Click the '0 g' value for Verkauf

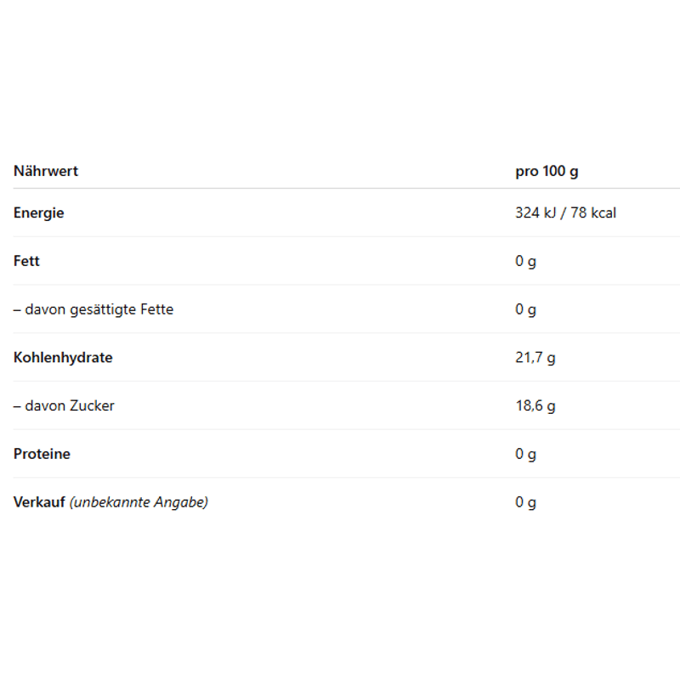coord(525,501)
